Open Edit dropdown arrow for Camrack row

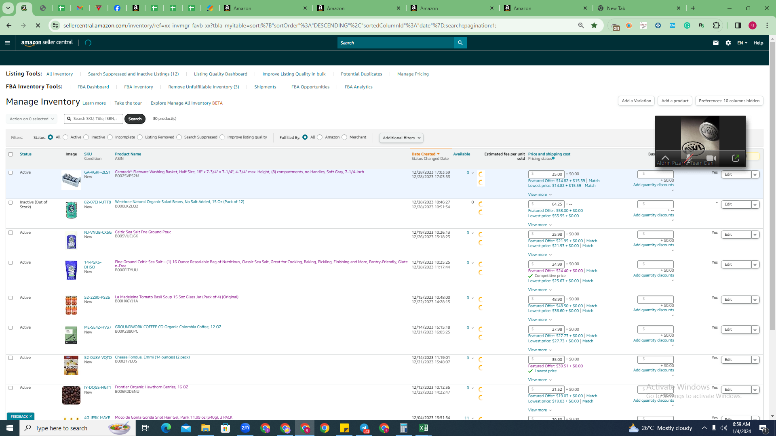coord(755,174)
